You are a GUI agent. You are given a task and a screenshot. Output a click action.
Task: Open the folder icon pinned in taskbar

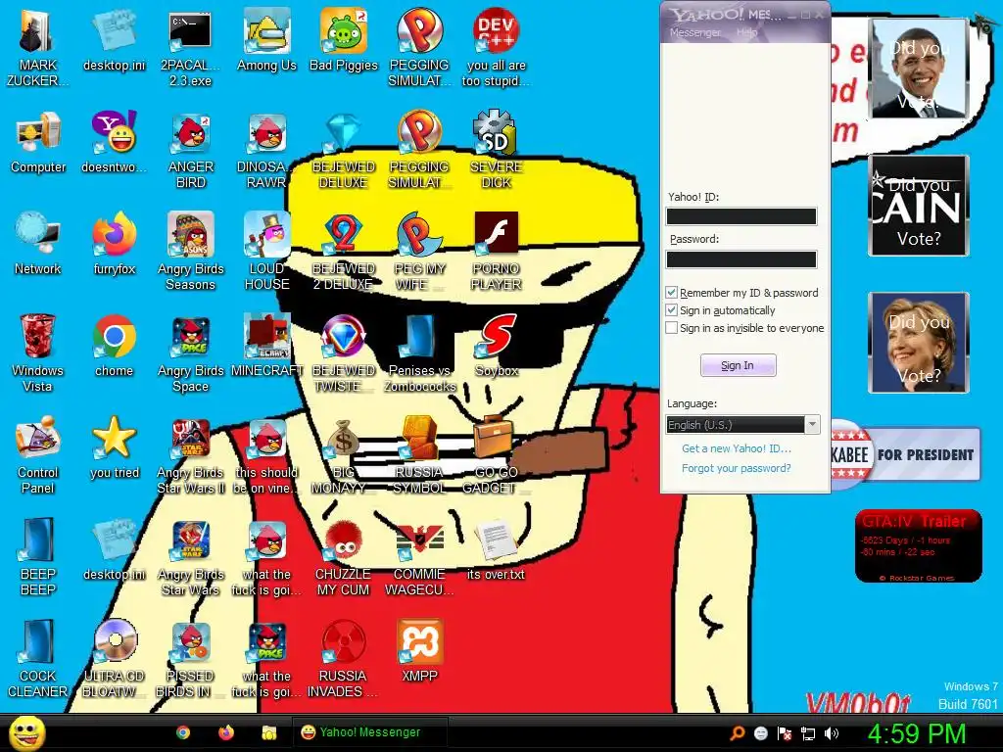click(x=268, y=732)
